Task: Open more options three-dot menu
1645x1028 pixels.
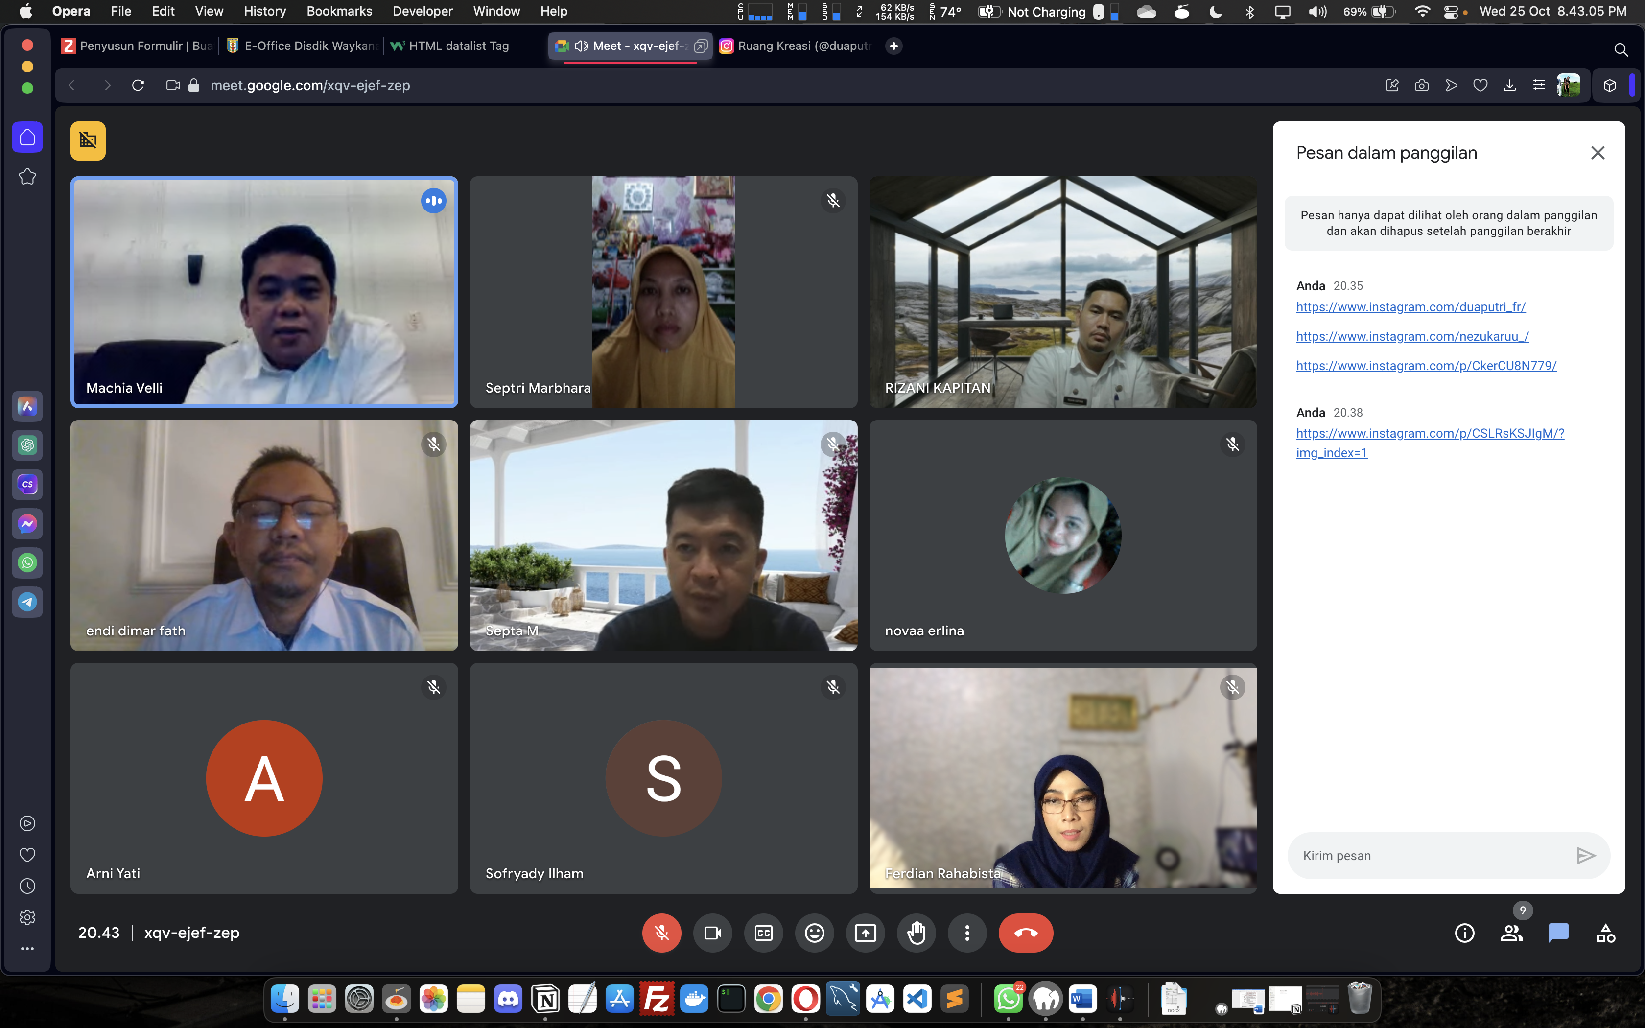Action: [x=967, y=933]
